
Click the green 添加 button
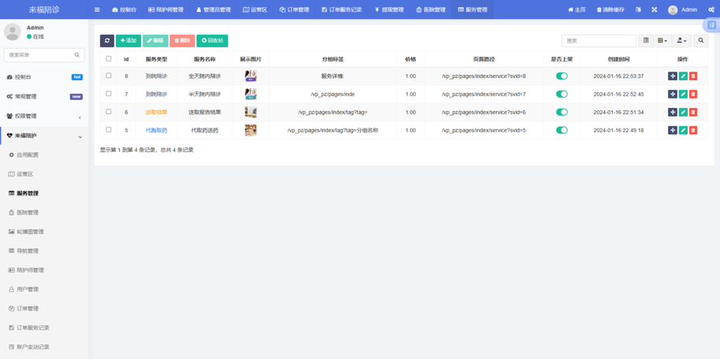coord(129,40)
